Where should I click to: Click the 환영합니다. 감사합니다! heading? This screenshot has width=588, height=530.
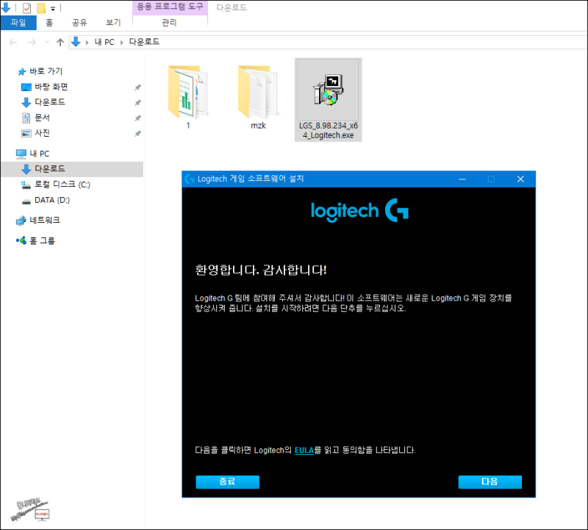(x=261, y=270)
